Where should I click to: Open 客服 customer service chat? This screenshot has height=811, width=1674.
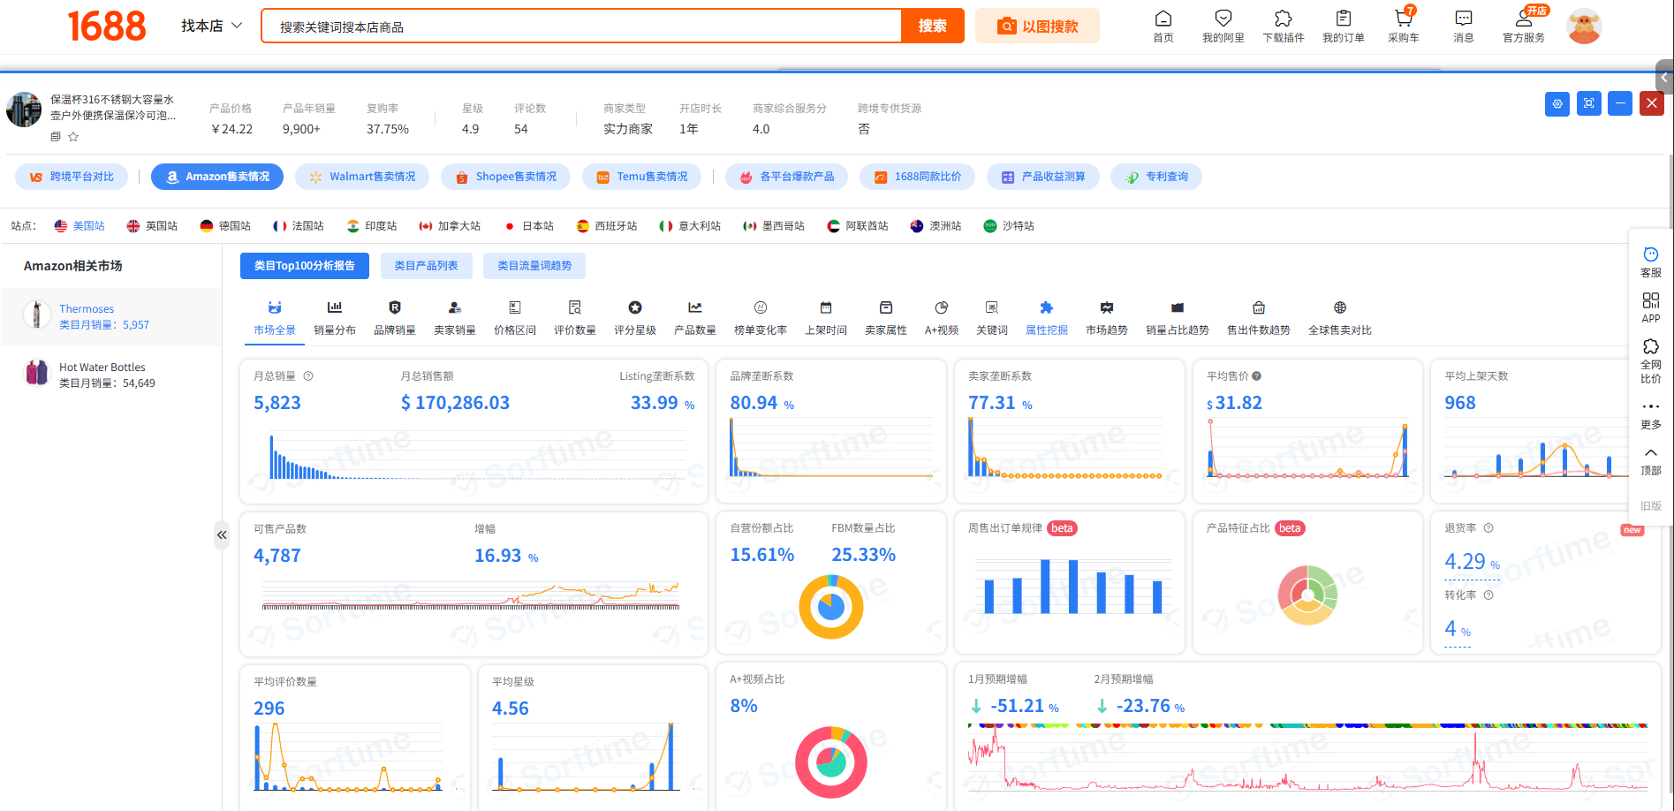coord(1650,261)
